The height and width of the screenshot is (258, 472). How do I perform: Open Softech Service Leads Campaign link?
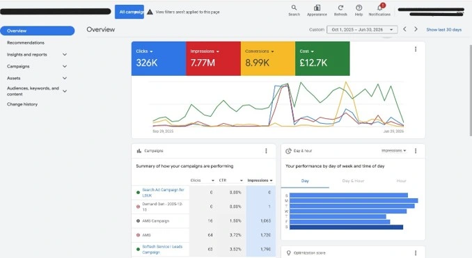162,249
